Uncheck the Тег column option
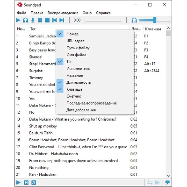 (x=94, y=62)
